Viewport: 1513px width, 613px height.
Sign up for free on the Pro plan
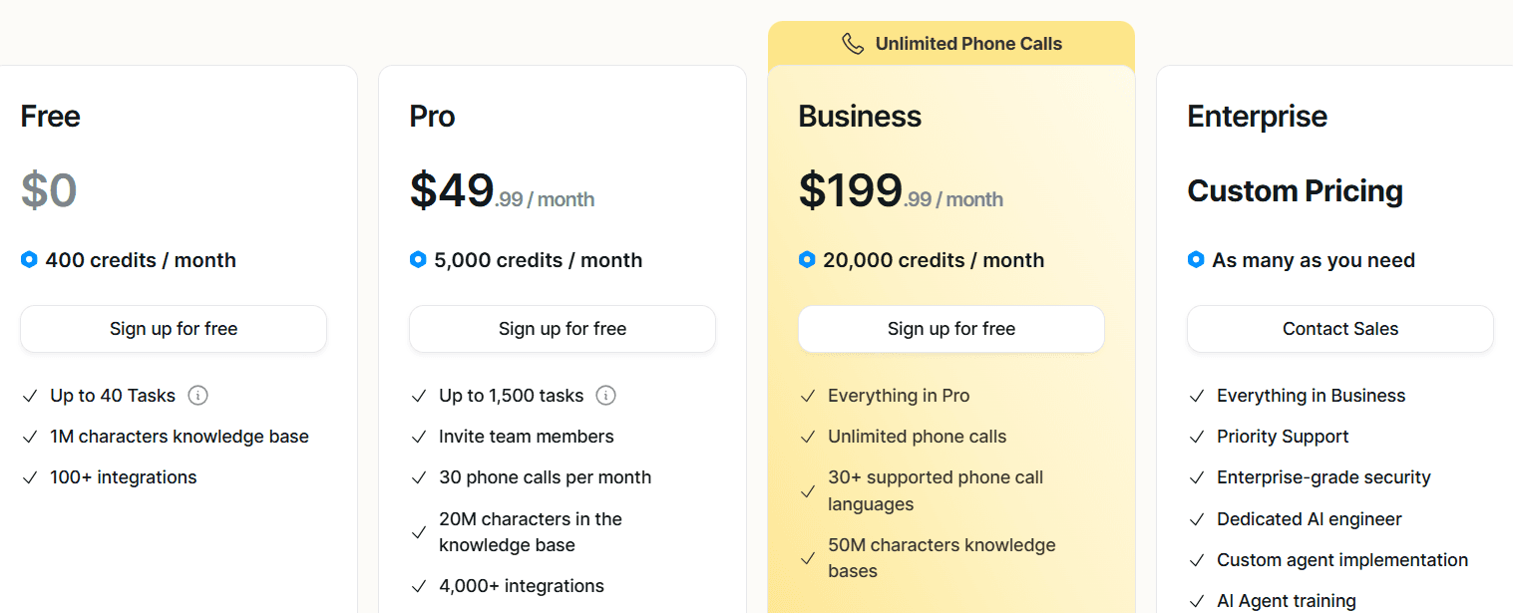point(562,328)
